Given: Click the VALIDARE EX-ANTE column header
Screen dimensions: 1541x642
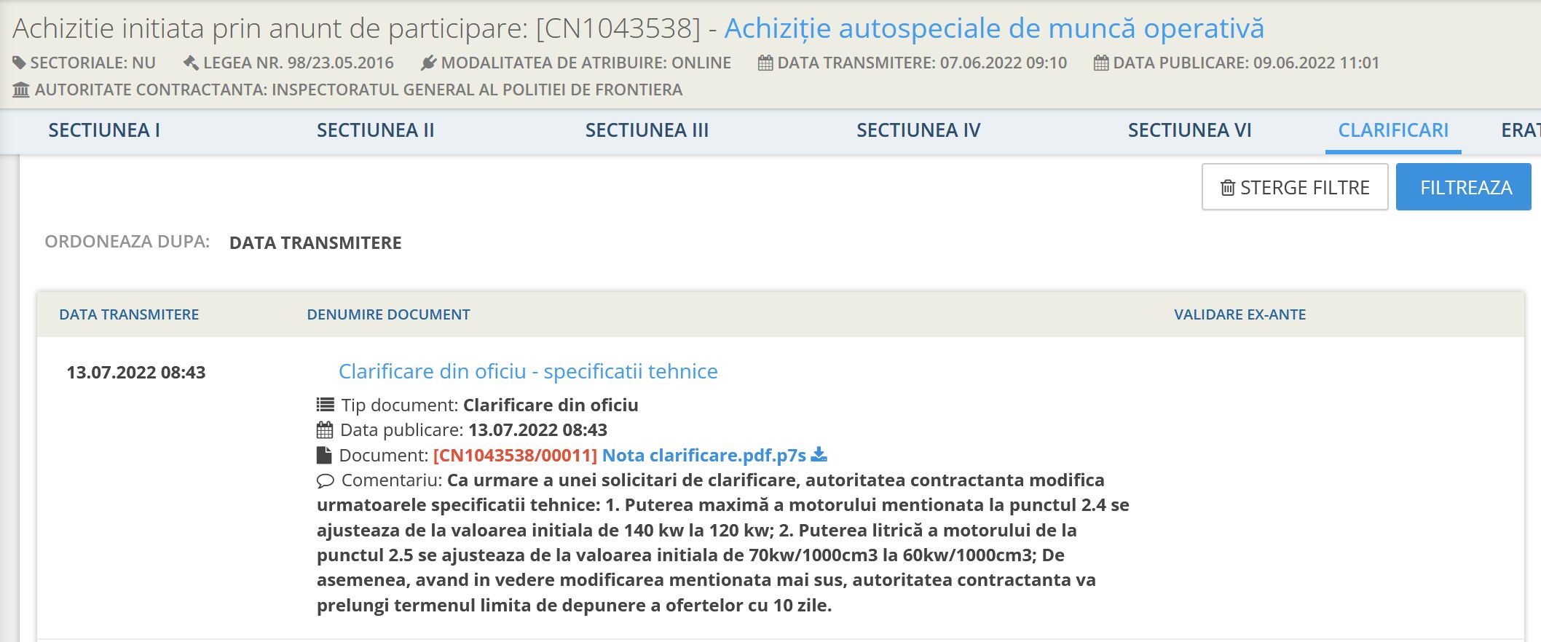Looking at the screenshot, I should coord(1239,314).
